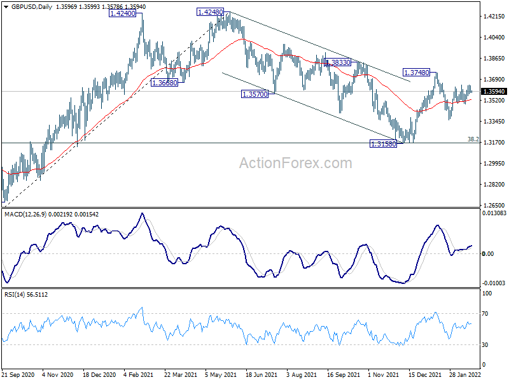The width and height of the screenshot is (509, 382).
Task: Select the 1.36680 price label
Action: pos(165,83)
